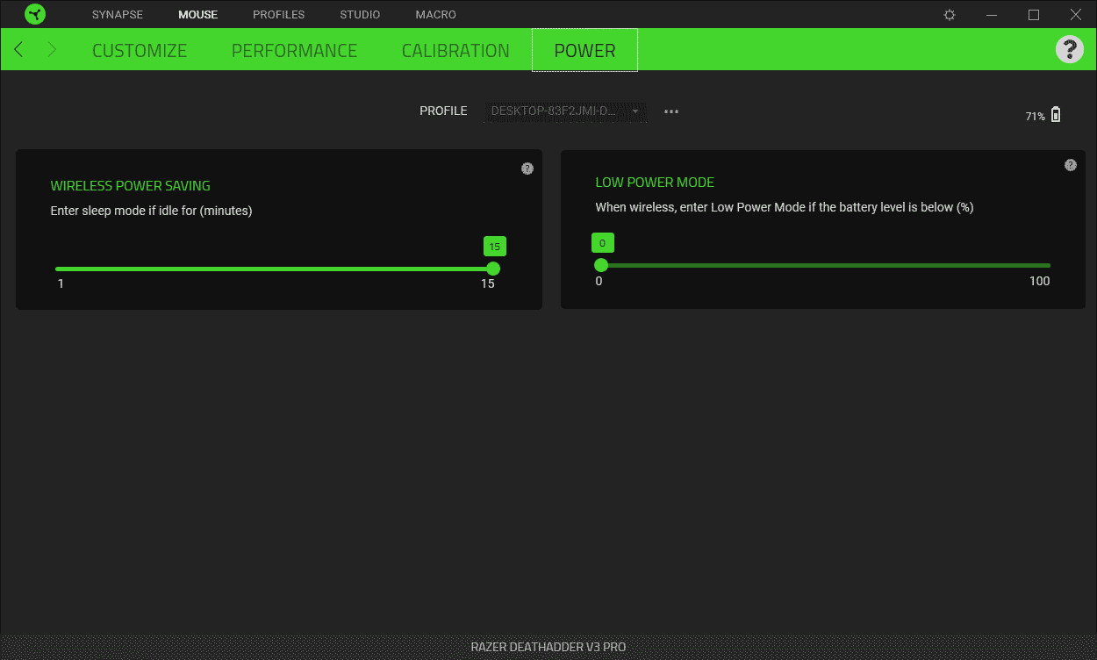The width and height of the screenshot is (1097, 660).
Task: Open the Performance subtab
Action: pos(294,50)
